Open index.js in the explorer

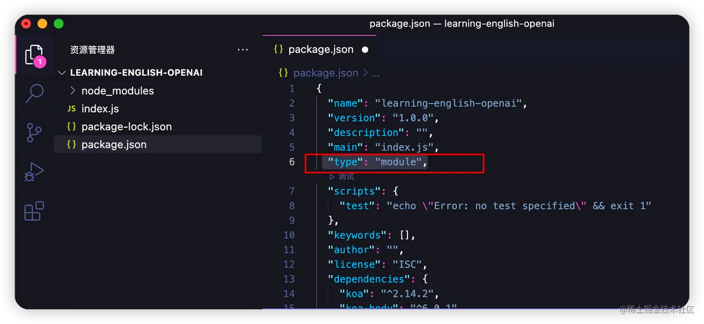(100, 109)
